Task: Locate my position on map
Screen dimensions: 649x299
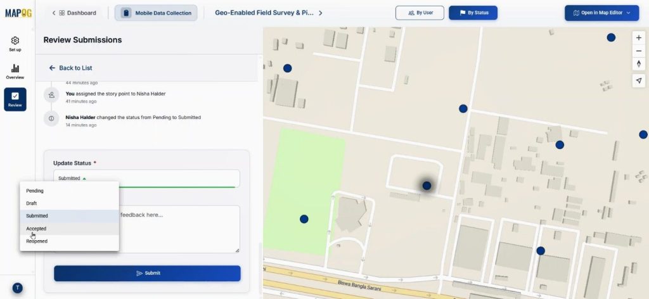Action: (x=639, y=80)
